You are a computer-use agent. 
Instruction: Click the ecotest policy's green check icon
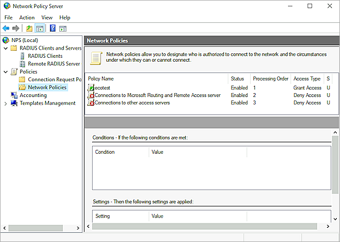(90, 88)
